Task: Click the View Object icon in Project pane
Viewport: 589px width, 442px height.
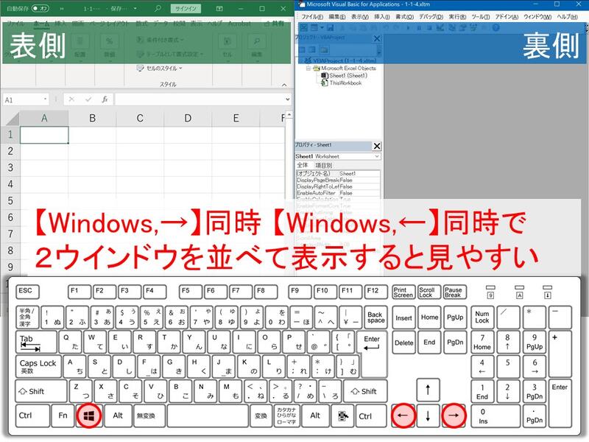Action: 312,49
